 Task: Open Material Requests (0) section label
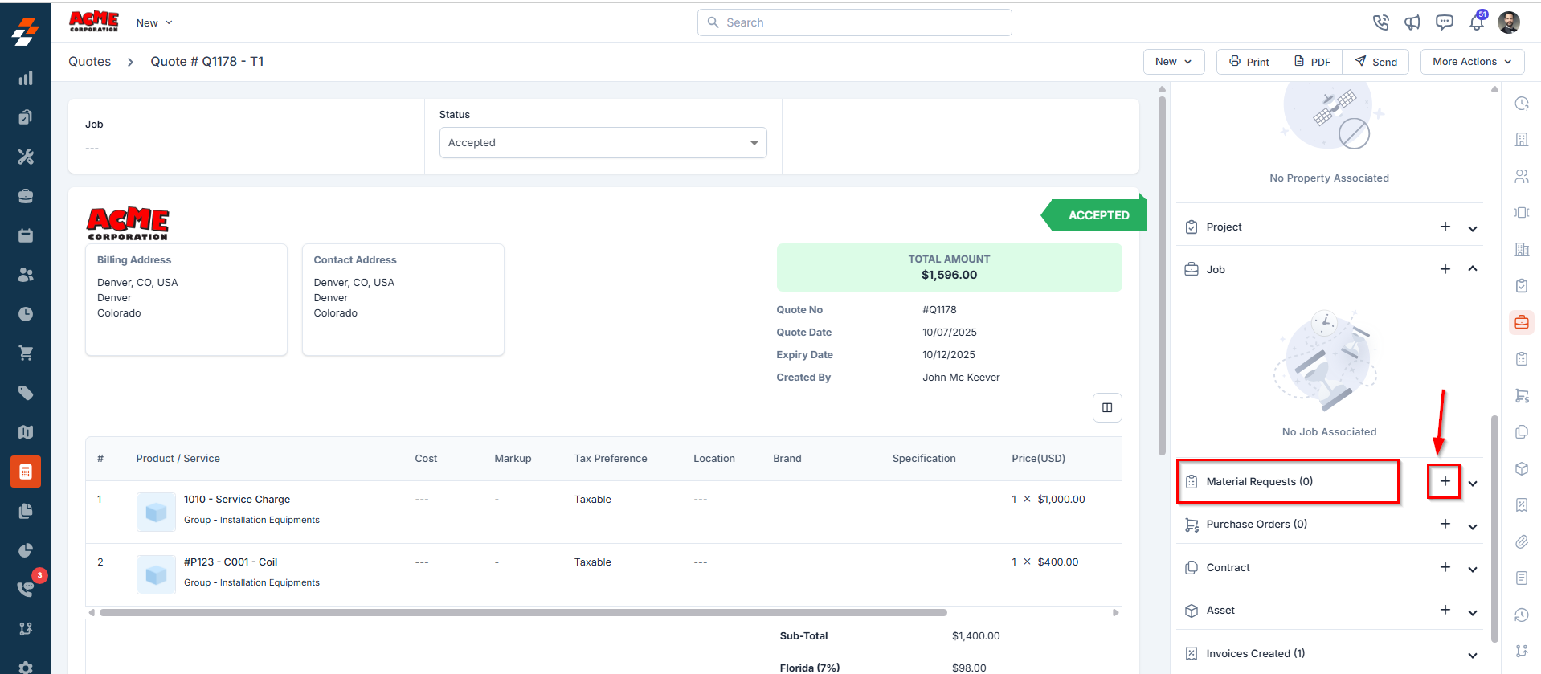click(x=1259, y=481)
